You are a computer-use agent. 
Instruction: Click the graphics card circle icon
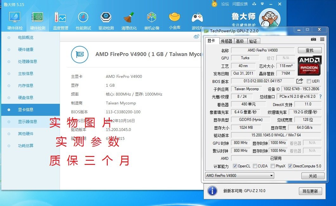pyautogui.click(x=80, y=54)
